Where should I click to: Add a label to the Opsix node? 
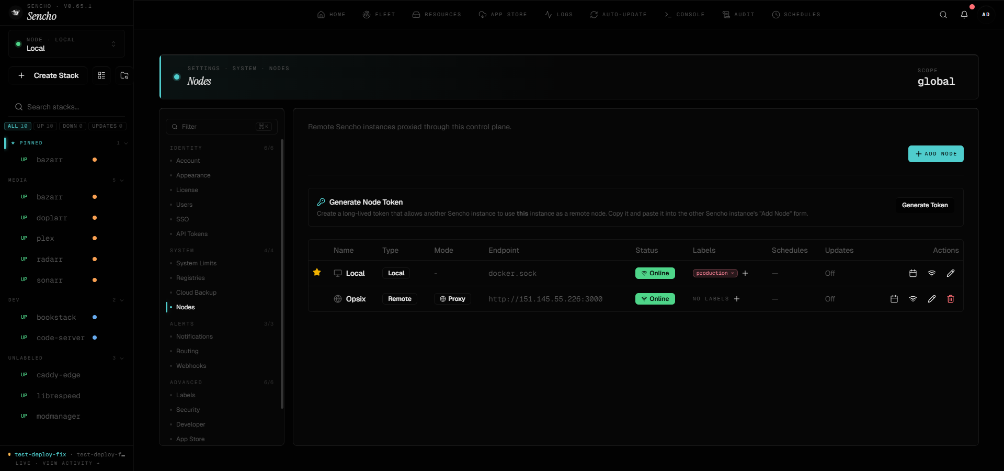pos(737,299)
